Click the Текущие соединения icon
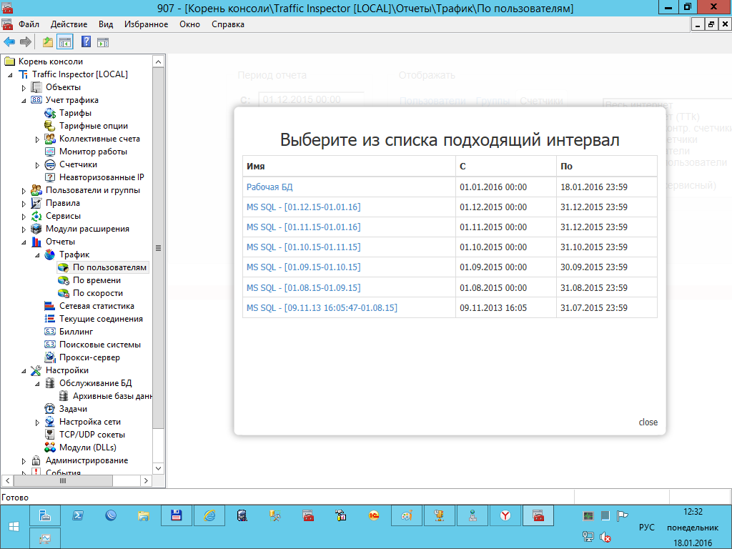The image size is (732, 549). [x=50, y=318]
